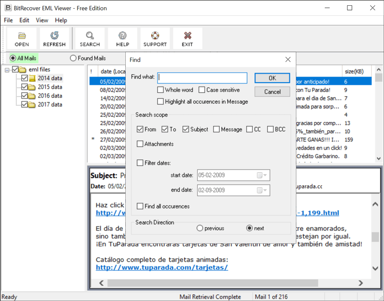Open the tuparada.com/tarjetas link
Screen dimensions: 384x301
[162, 267]
